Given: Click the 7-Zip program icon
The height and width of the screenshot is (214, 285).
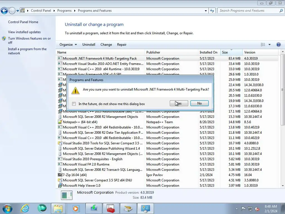Looking at the screenshot, I should [60, 175].
